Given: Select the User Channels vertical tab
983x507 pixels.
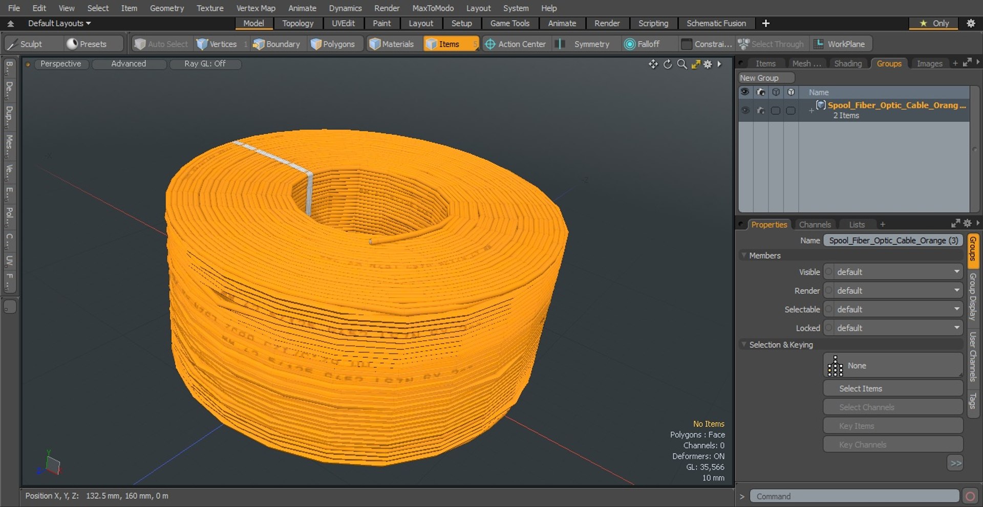Looking at the screenshot, I should coord(973,357).
